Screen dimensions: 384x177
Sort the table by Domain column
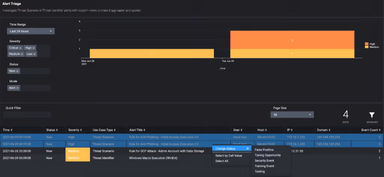point(324,130)
